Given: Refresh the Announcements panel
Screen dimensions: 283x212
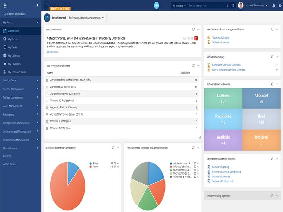Looking at the screenshot, I should click(x=193, y=29).
